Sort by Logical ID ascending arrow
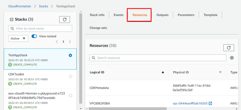This screenshot has width=241, height=110. (163, 72)
